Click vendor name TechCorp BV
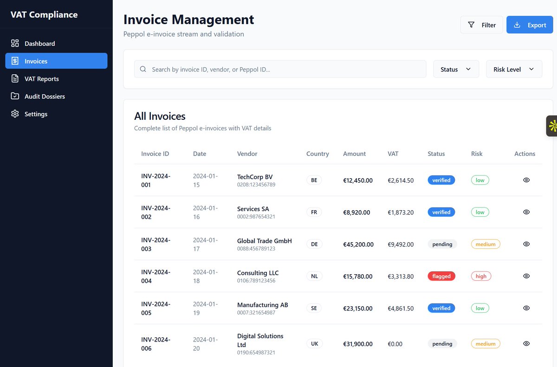 255,177
